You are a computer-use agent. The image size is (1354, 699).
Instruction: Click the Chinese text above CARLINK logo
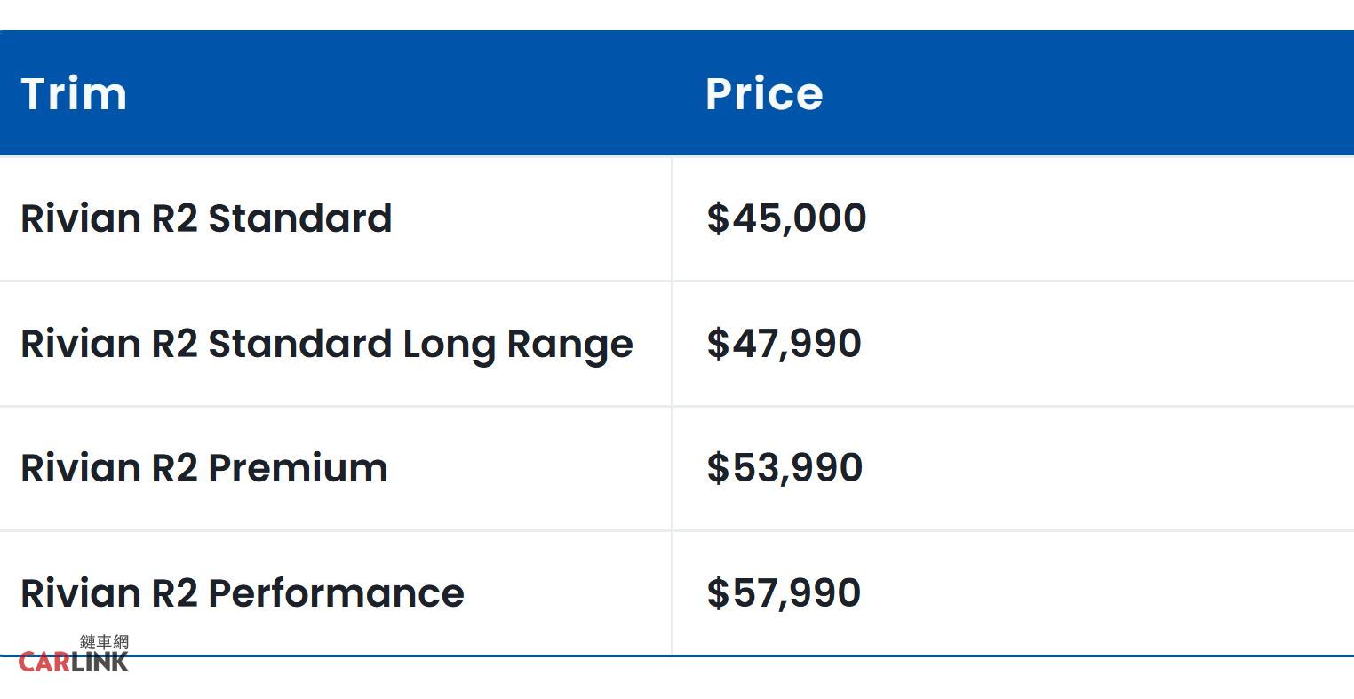(104, 642)
